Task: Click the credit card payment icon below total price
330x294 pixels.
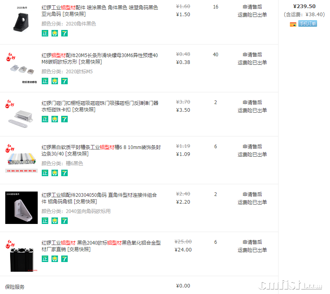Action: 293,24
